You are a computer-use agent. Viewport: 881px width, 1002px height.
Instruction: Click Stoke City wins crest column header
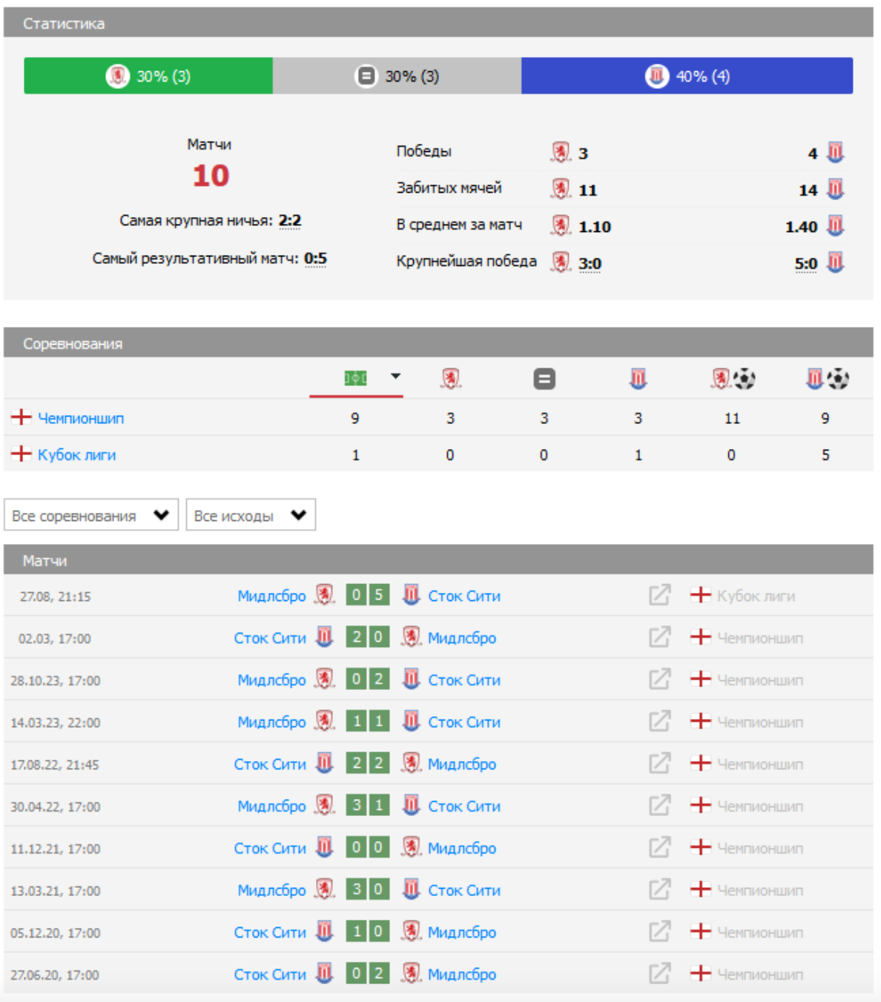(638, 379)
